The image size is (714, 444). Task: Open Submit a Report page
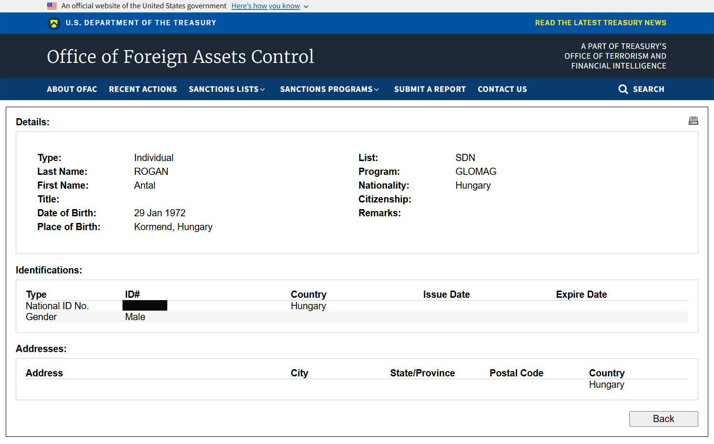coord(430,89)
